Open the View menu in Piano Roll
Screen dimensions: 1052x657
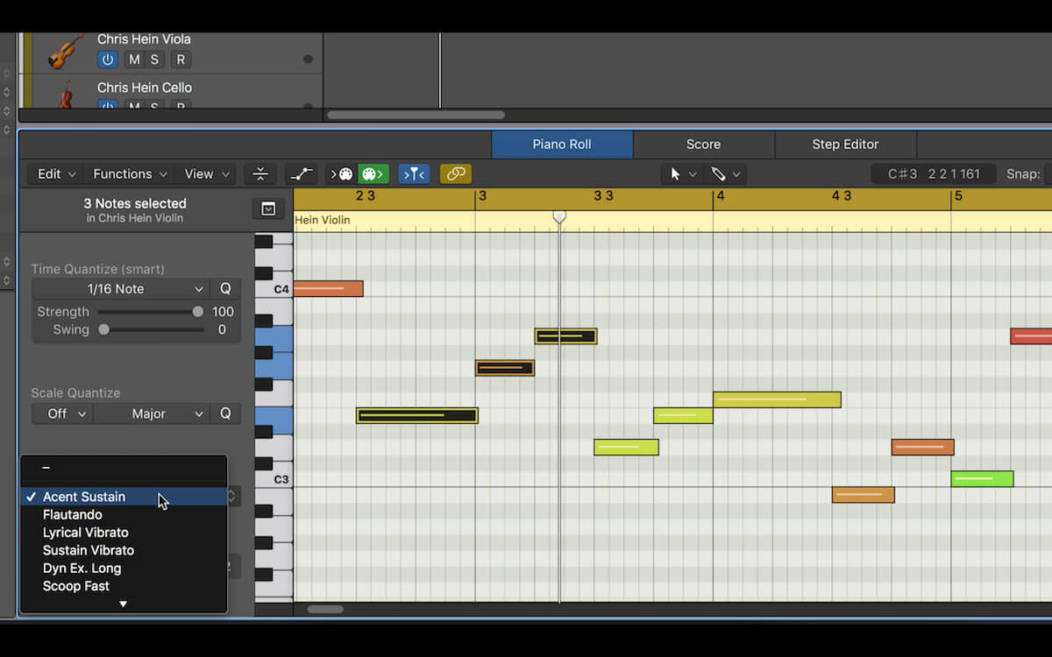pos(207,173)
